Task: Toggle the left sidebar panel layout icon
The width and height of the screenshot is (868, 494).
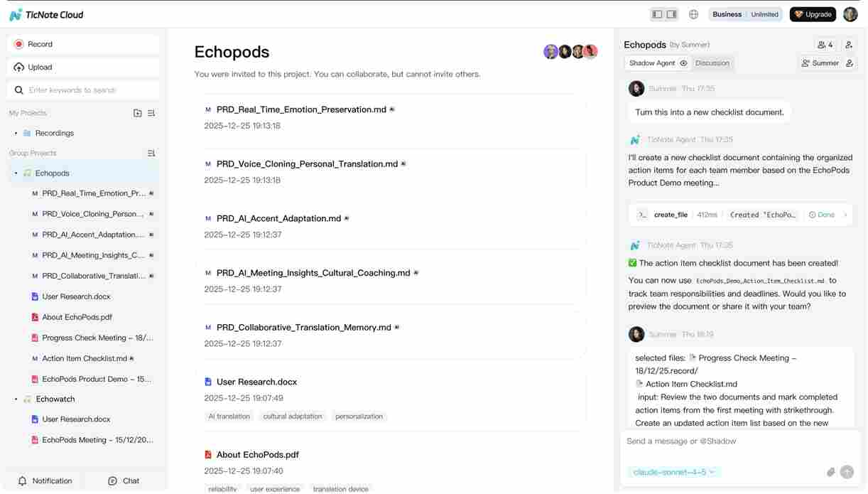Action: tap(658, 14)
